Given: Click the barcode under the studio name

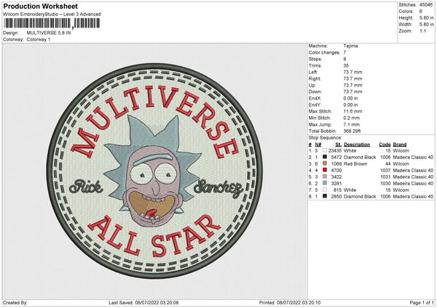Looking at the screenshot, I should 52,23.
